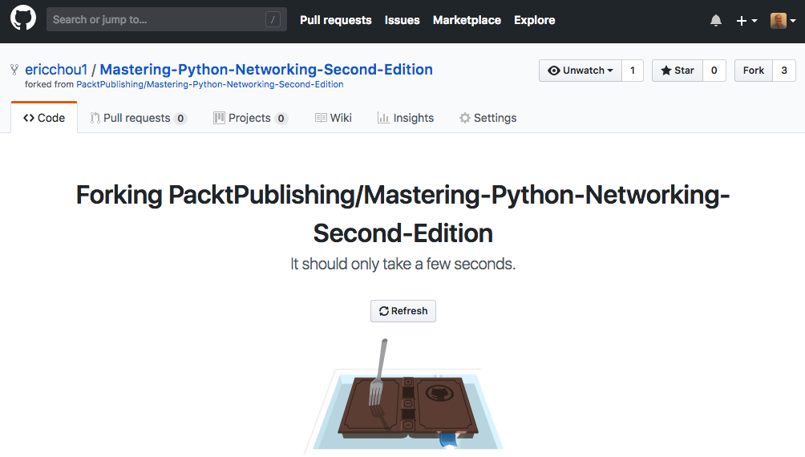
Task: Open the Wiki tab
Action: [334, 118]
